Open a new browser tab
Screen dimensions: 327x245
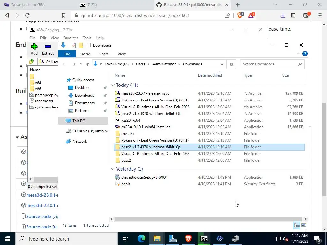238,4
